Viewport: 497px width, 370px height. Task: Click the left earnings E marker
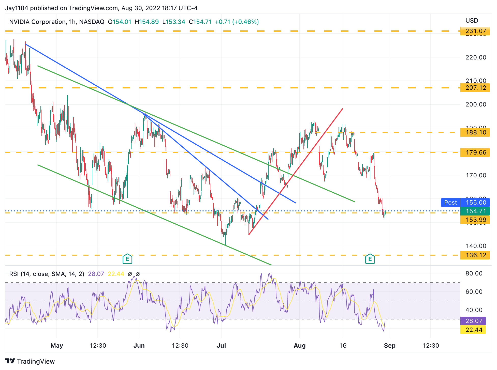pos(127,259)
